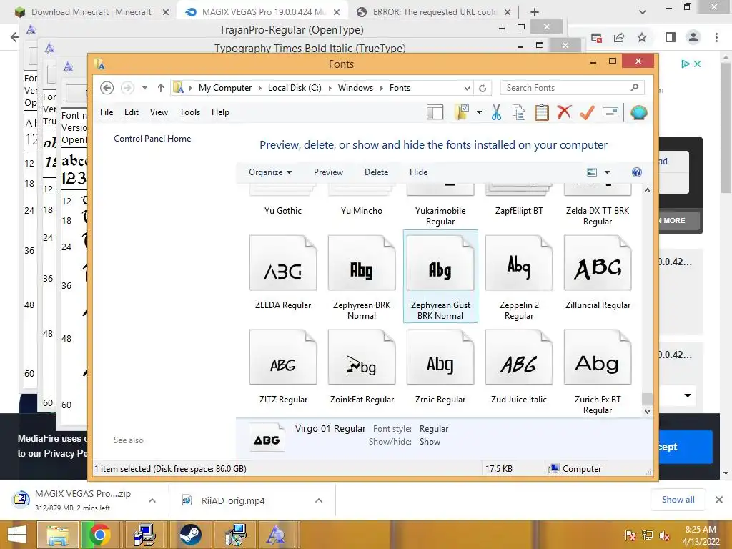732x549 pixels.
Task: Change view with the view icon
Action: (592, 172)
